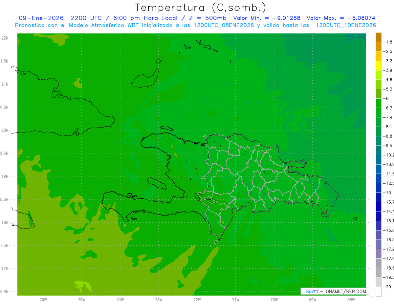Screen dimensions: 394x304
Task: Pick the deep blue swatch between -13.7 and -14.4
Action: tap(379, 207)
